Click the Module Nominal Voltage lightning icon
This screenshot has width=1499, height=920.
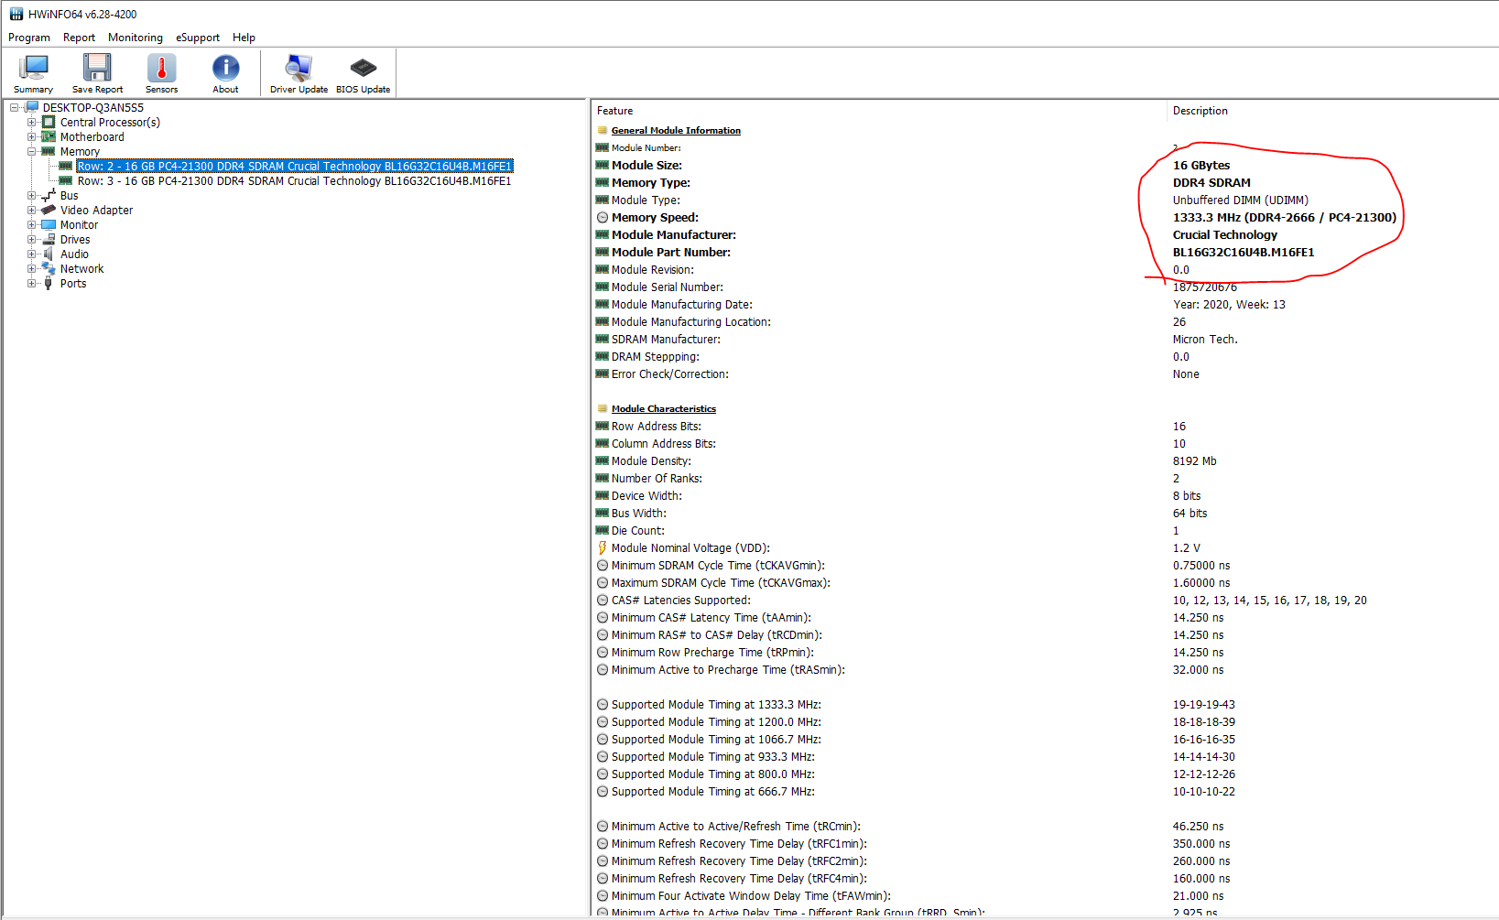click(603, 547)
